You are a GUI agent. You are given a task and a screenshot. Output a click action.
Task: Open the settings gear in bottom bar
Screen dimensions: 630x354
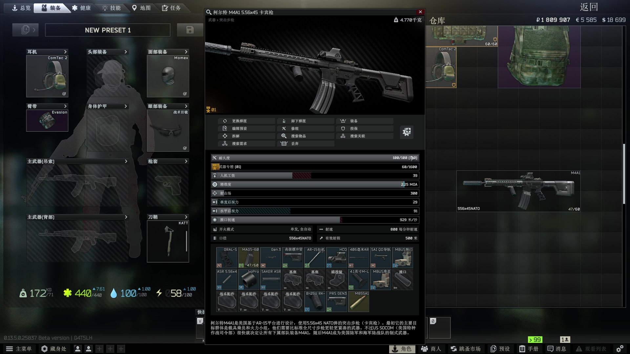[x=619, y=349]
